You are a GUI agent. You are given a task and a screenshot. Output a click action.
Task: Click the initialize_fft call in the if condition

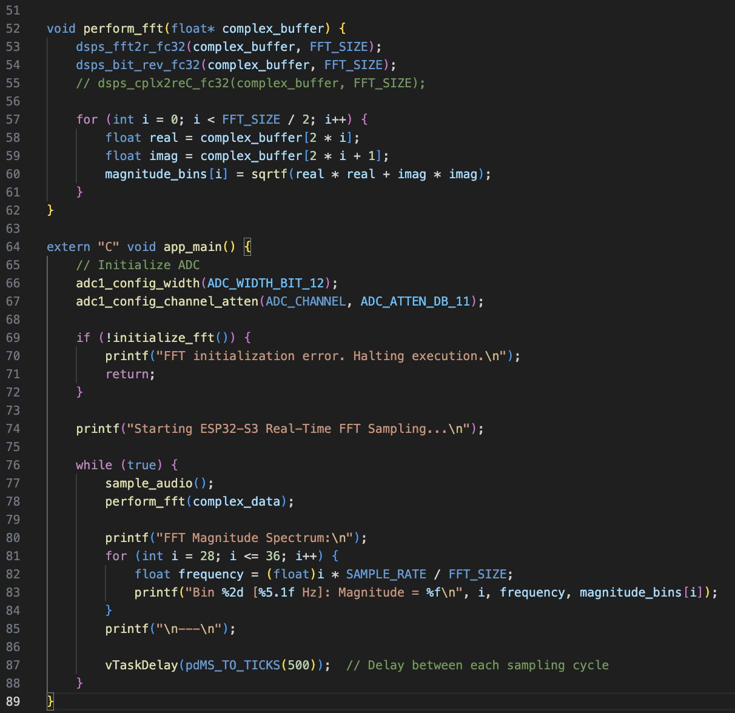click(164, 338)
